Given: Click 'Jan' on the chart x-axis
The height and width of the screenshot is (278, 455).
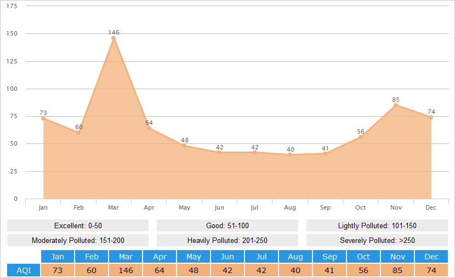Looking at the screenshot, I should pos(43,207).
